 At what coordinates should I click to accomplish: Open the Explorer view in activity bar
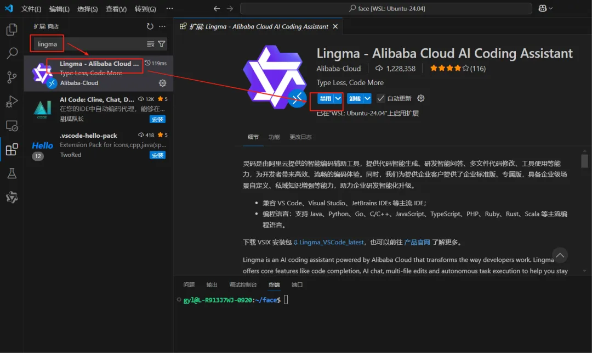(12, 30)
